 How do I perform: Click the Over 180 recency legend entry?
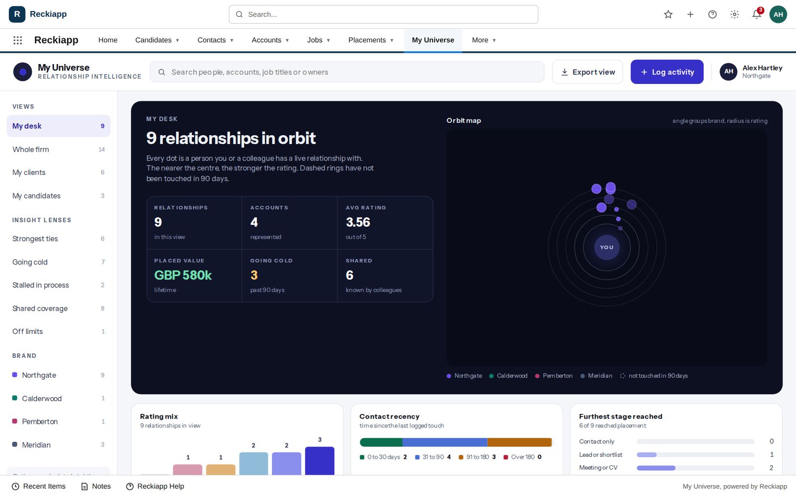[x=522, y=457]
